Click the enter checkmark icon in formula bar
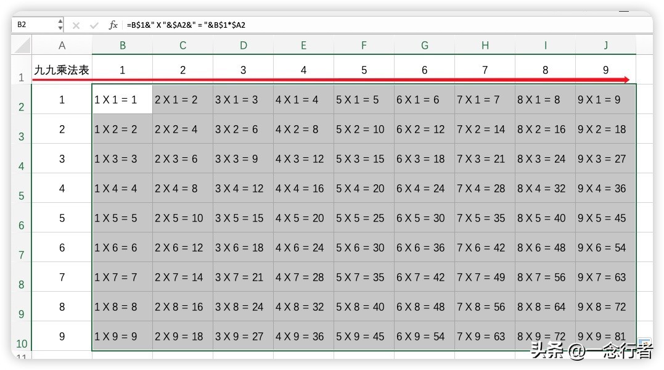664x370 pixels. pos(94,25)
